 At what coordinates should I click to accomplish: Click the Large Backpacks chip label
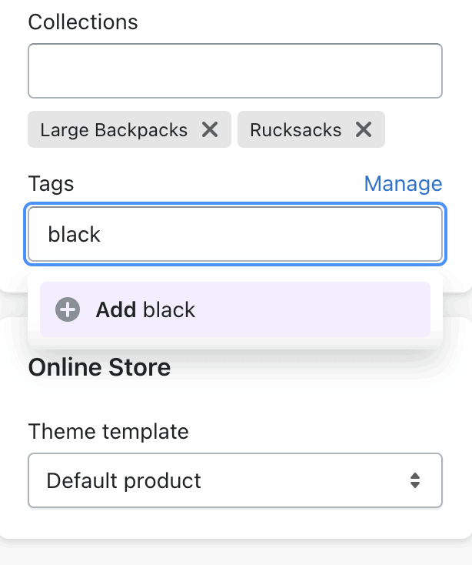point(114,130)
